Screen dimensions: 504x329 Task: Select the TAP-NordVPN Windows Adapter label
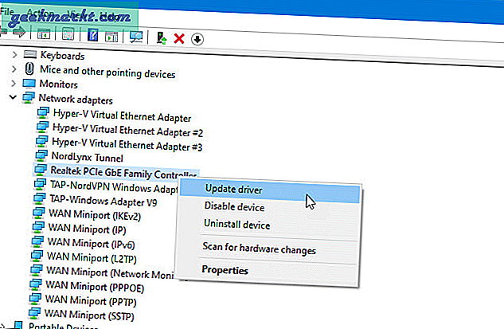(x=114, y=187)
